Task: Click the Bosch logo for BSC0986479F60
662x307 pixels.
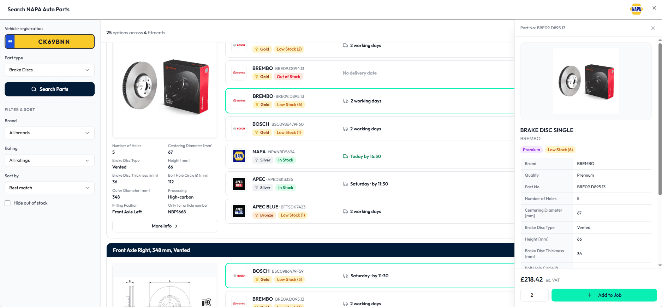Action: 239,129
